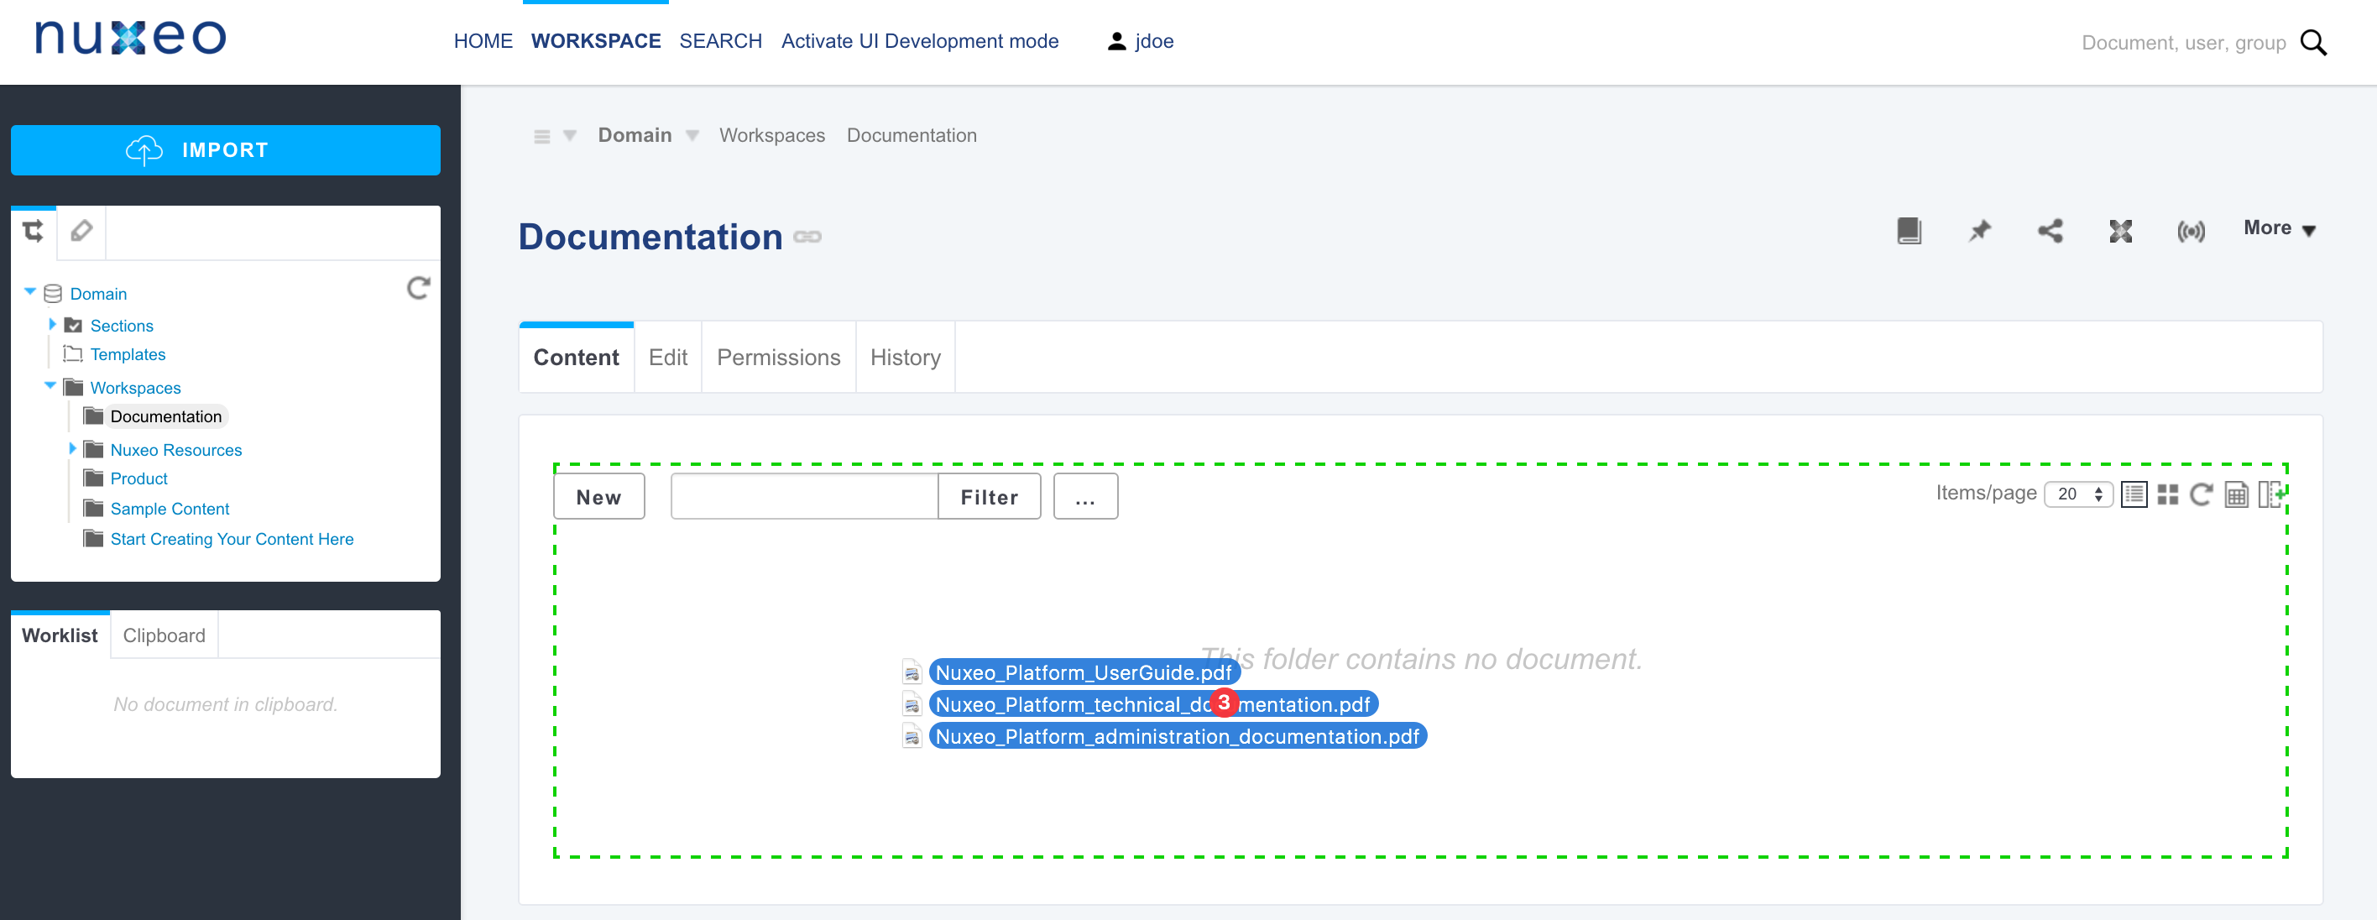
Task: Click the Nuxeo_Platform_administration_documentation.pdf file label
Action: pos(1178,736)
